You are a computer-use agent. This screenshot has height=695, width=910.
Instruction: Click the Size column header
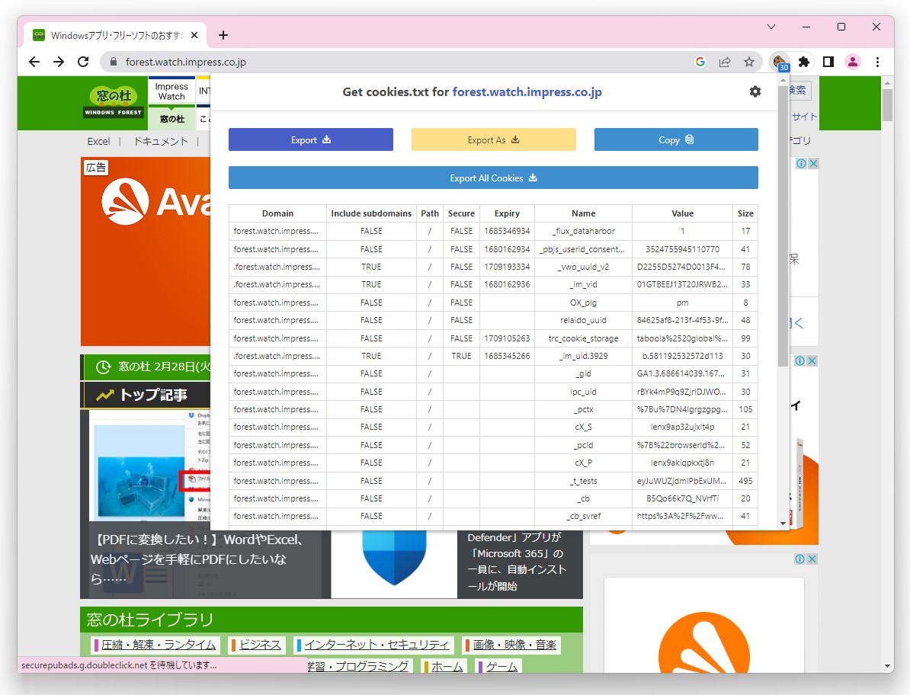[745, 213]
